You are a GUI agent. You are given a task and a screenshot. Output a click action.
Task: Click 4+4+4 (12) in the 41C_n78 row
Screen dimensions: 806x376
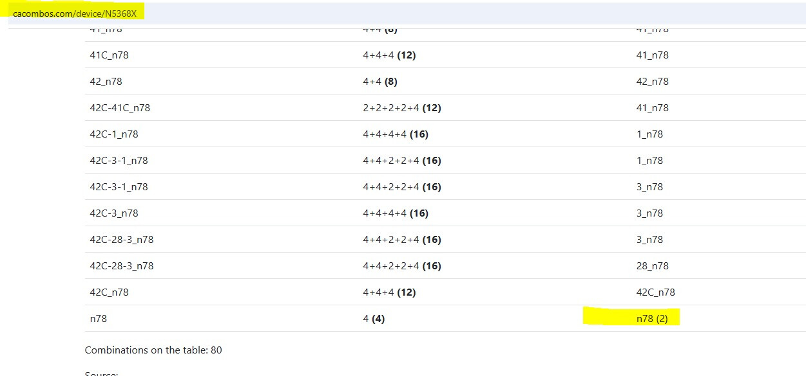(389, 55)
